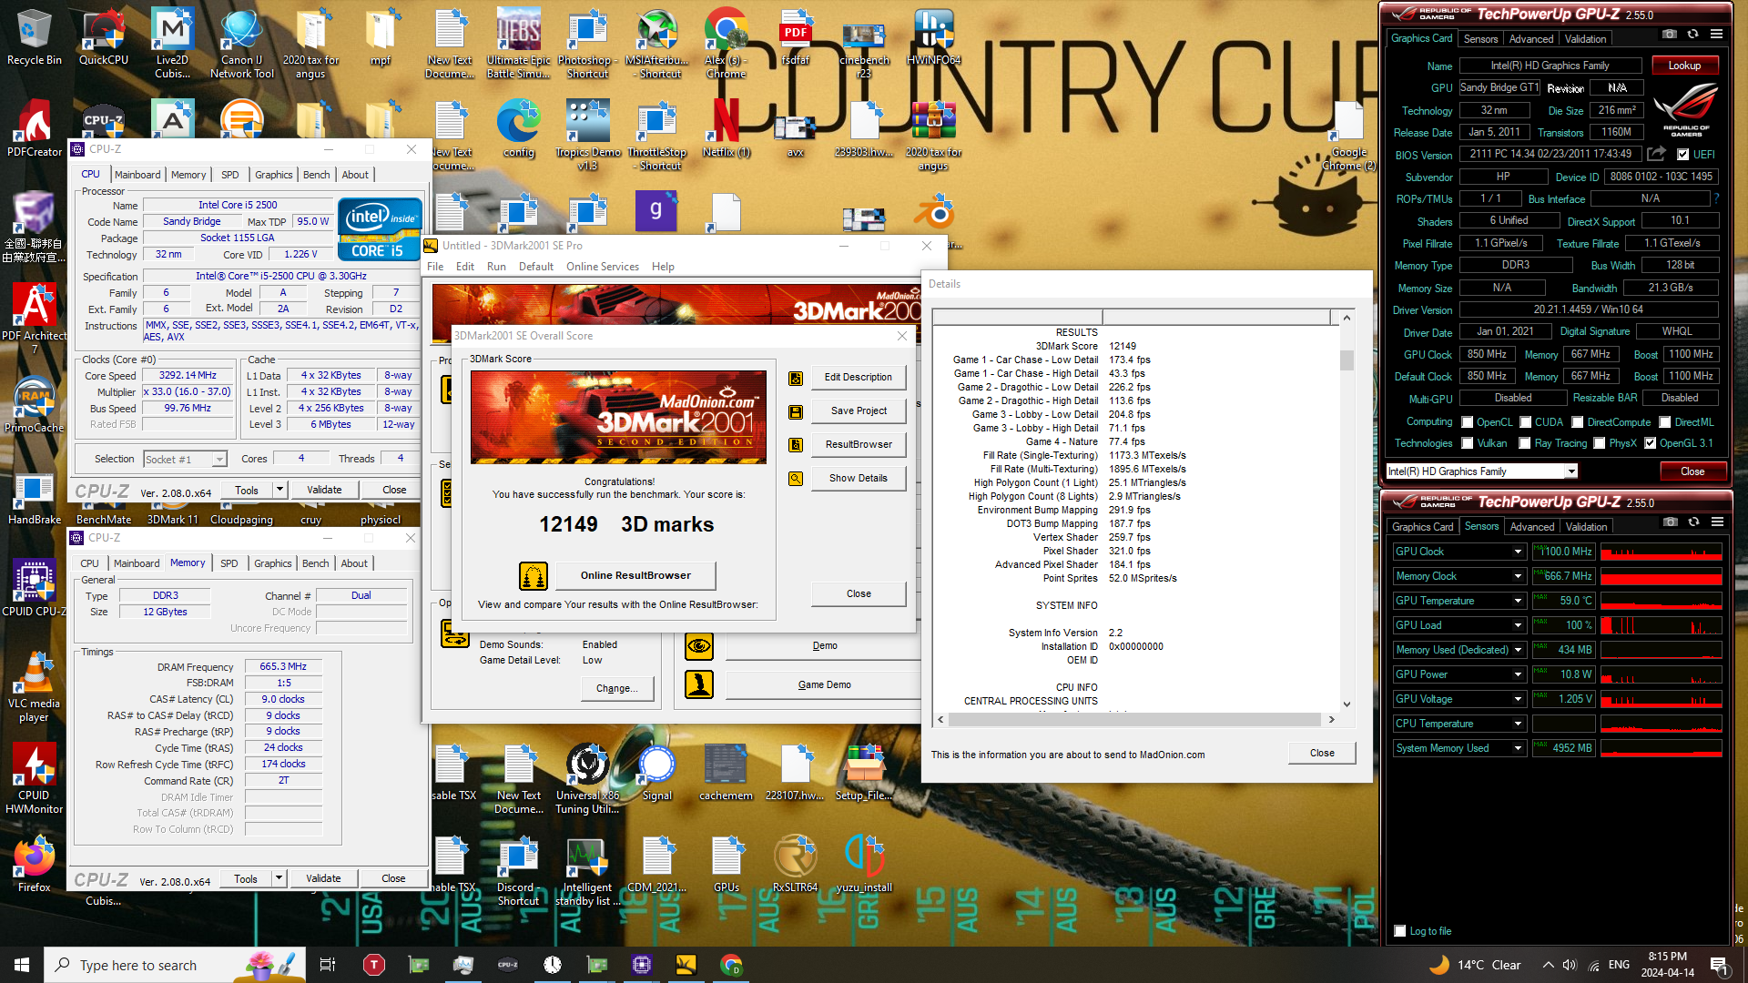Open VLC media player desktop icon
This screenshot has width=1748, height=983.
[x=35, y=687]
